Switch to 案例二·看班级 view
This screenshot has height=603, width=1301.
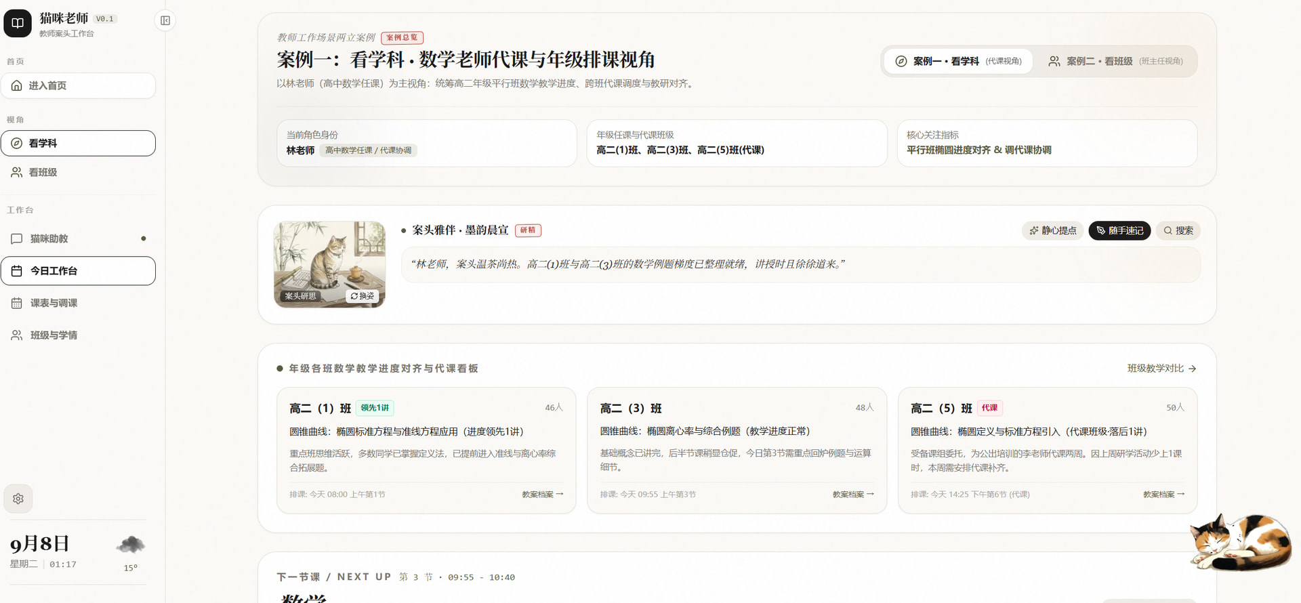(x=1115, y=61)
